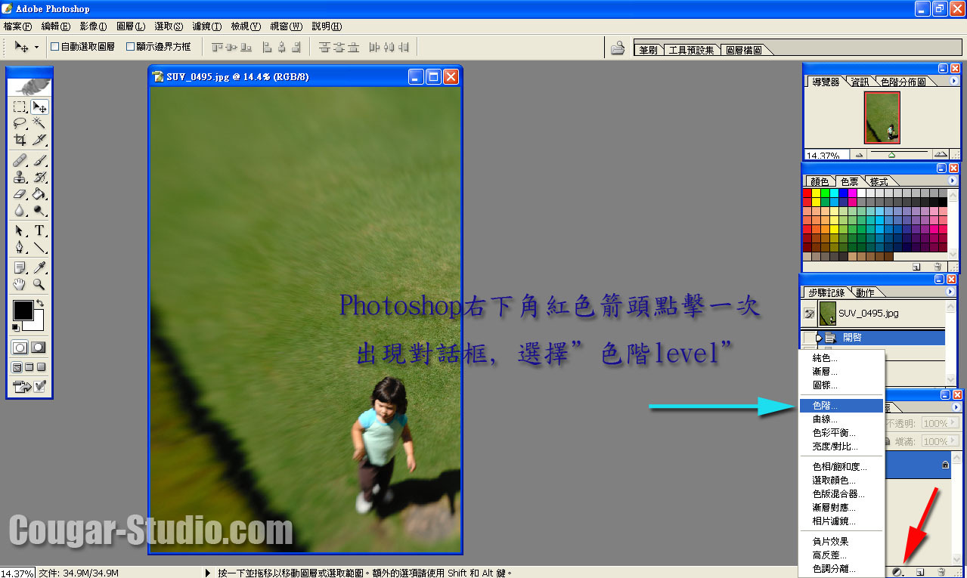Select the Lasso tool
Screen dimensions: 967x578
click(x=20, y=123)
